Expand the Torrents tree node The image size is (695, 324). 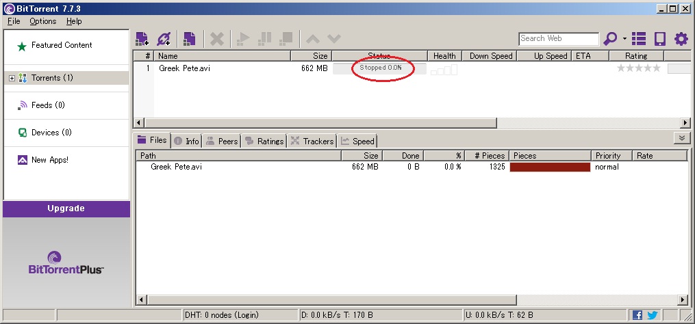(x=12, y=78)
